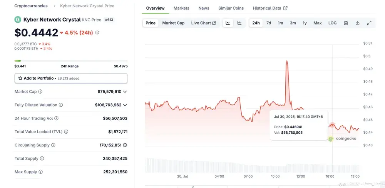Image resolution: width=385 pixels, height=188 pixels.
Task: Show Total Supply info icon
Action: (42, 158)
